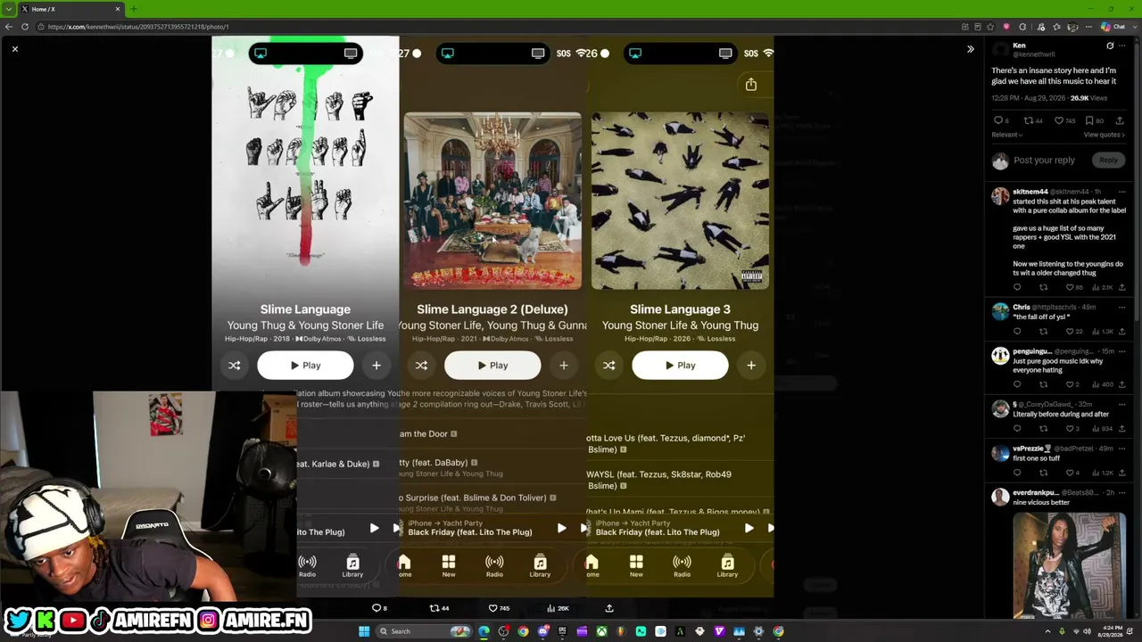This screenshot has height=642, width=1142.
Task: Add Slime Language 2 (Deluxe) with plus
Action: click(564, 366)
